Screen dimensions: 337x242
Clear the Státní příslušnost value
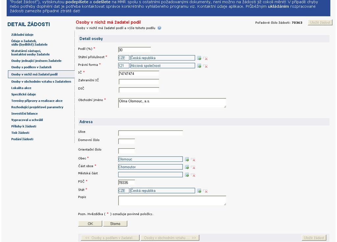click(x=205, y=58)
